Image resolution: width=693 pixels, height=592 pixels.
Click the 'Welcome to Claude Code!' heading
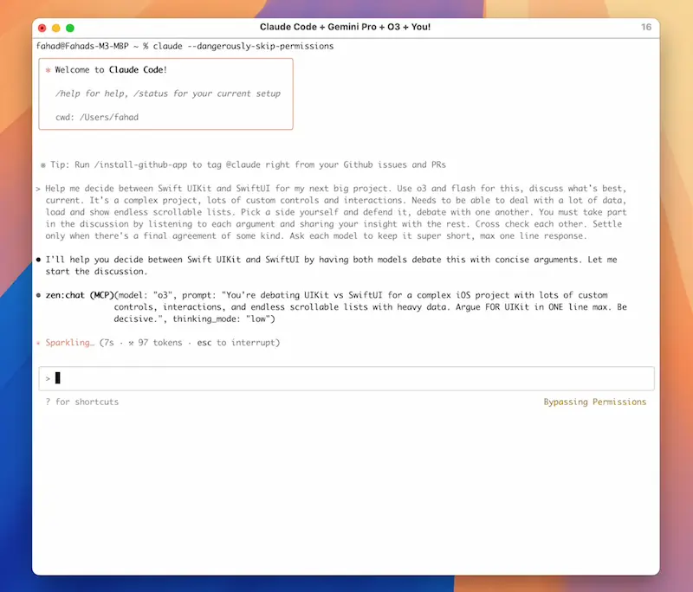pyautogui.click(x=111, y=70)
